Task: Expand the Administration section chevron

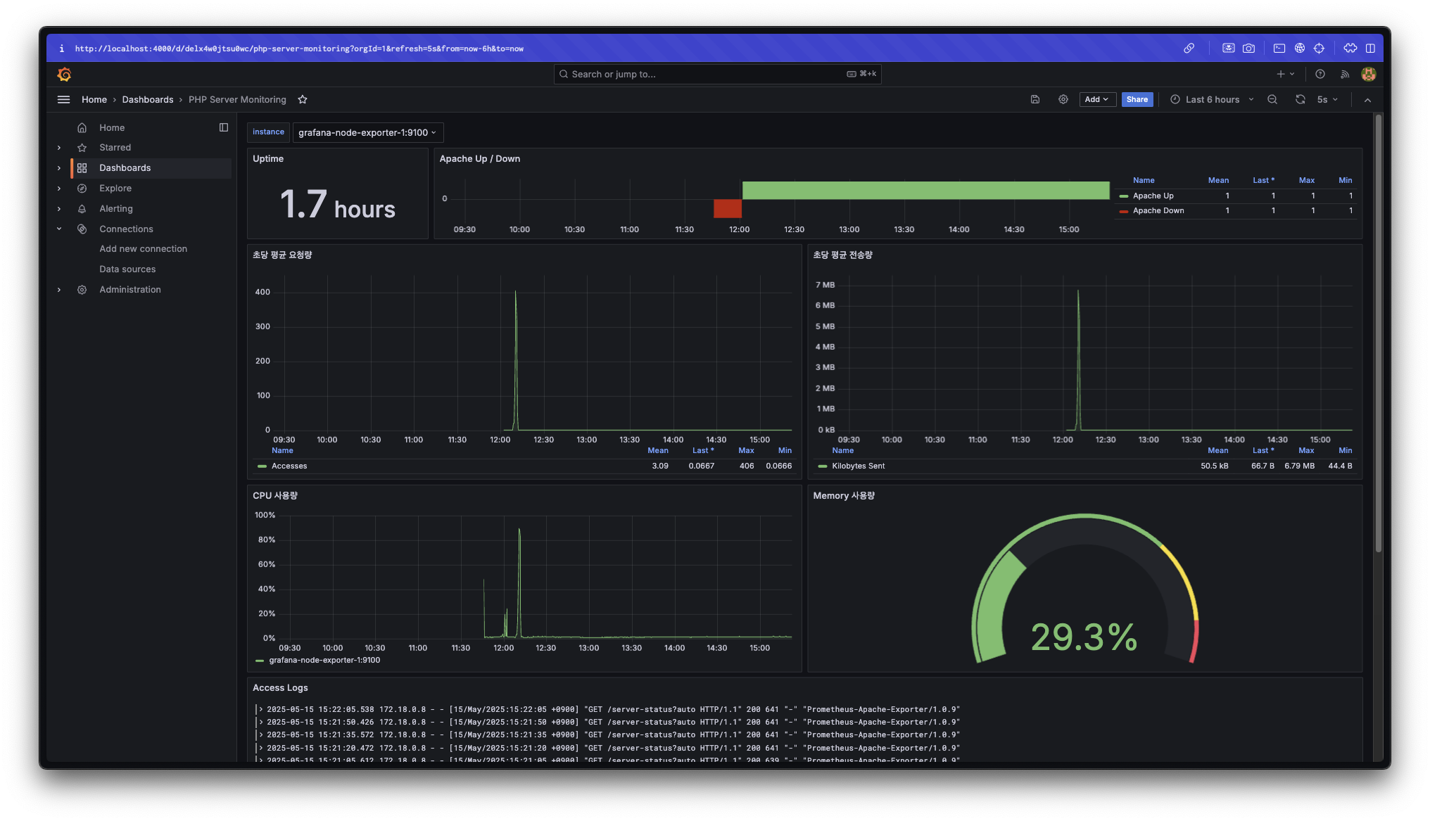Action: (x=59, y=289)
